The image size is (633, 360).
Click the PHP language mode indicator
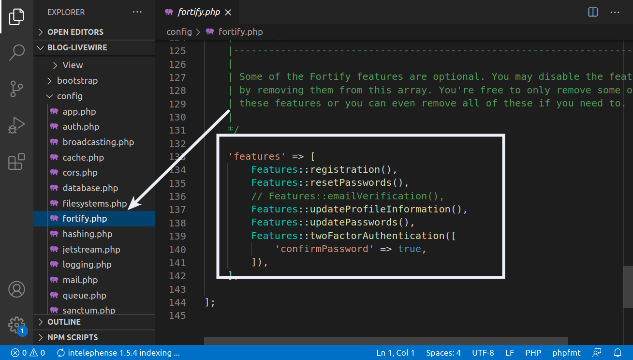tap(533, 353)
